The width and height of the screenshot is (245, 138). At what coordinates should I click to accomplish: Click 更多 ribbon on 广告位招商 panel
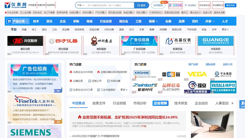(x=58, y=90)
